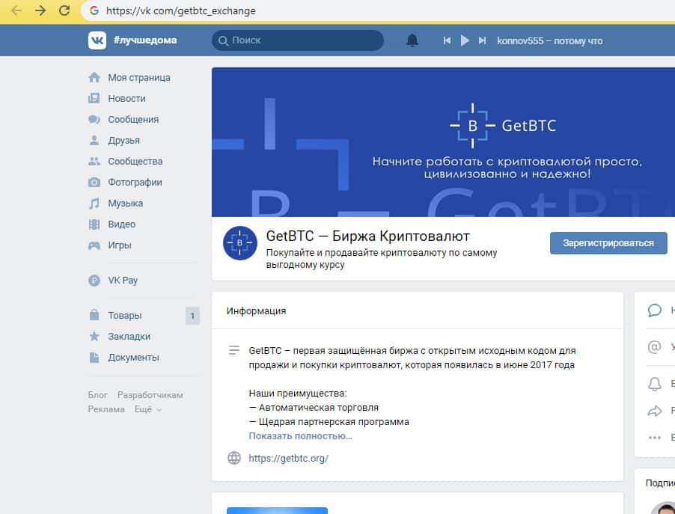Expand description via Показать полностью…

tap(301, 436)
